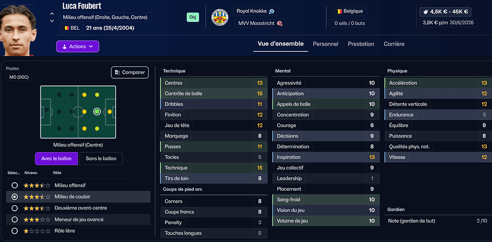Click the Royal Knokke club crest
Image resolution: width=492 pixels, height=242 pixels.
(x=220, y=18)
